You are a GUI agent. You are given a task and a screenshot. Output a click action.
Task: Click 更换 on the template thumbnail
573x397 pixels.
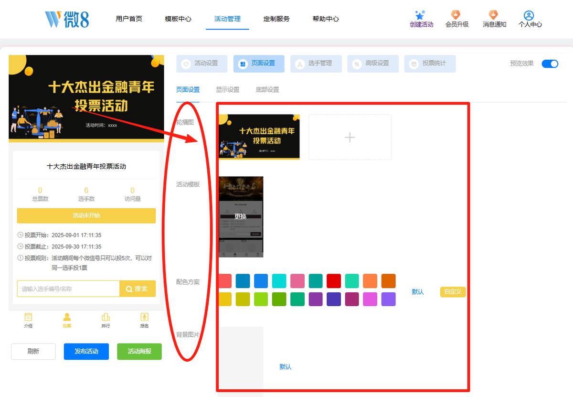tap(241, 216)
